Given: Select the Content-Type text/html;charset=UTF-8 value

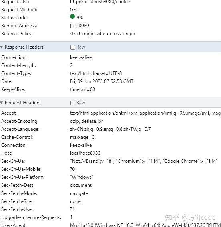Looking at the screenshot, I should [x=96, y=73].
